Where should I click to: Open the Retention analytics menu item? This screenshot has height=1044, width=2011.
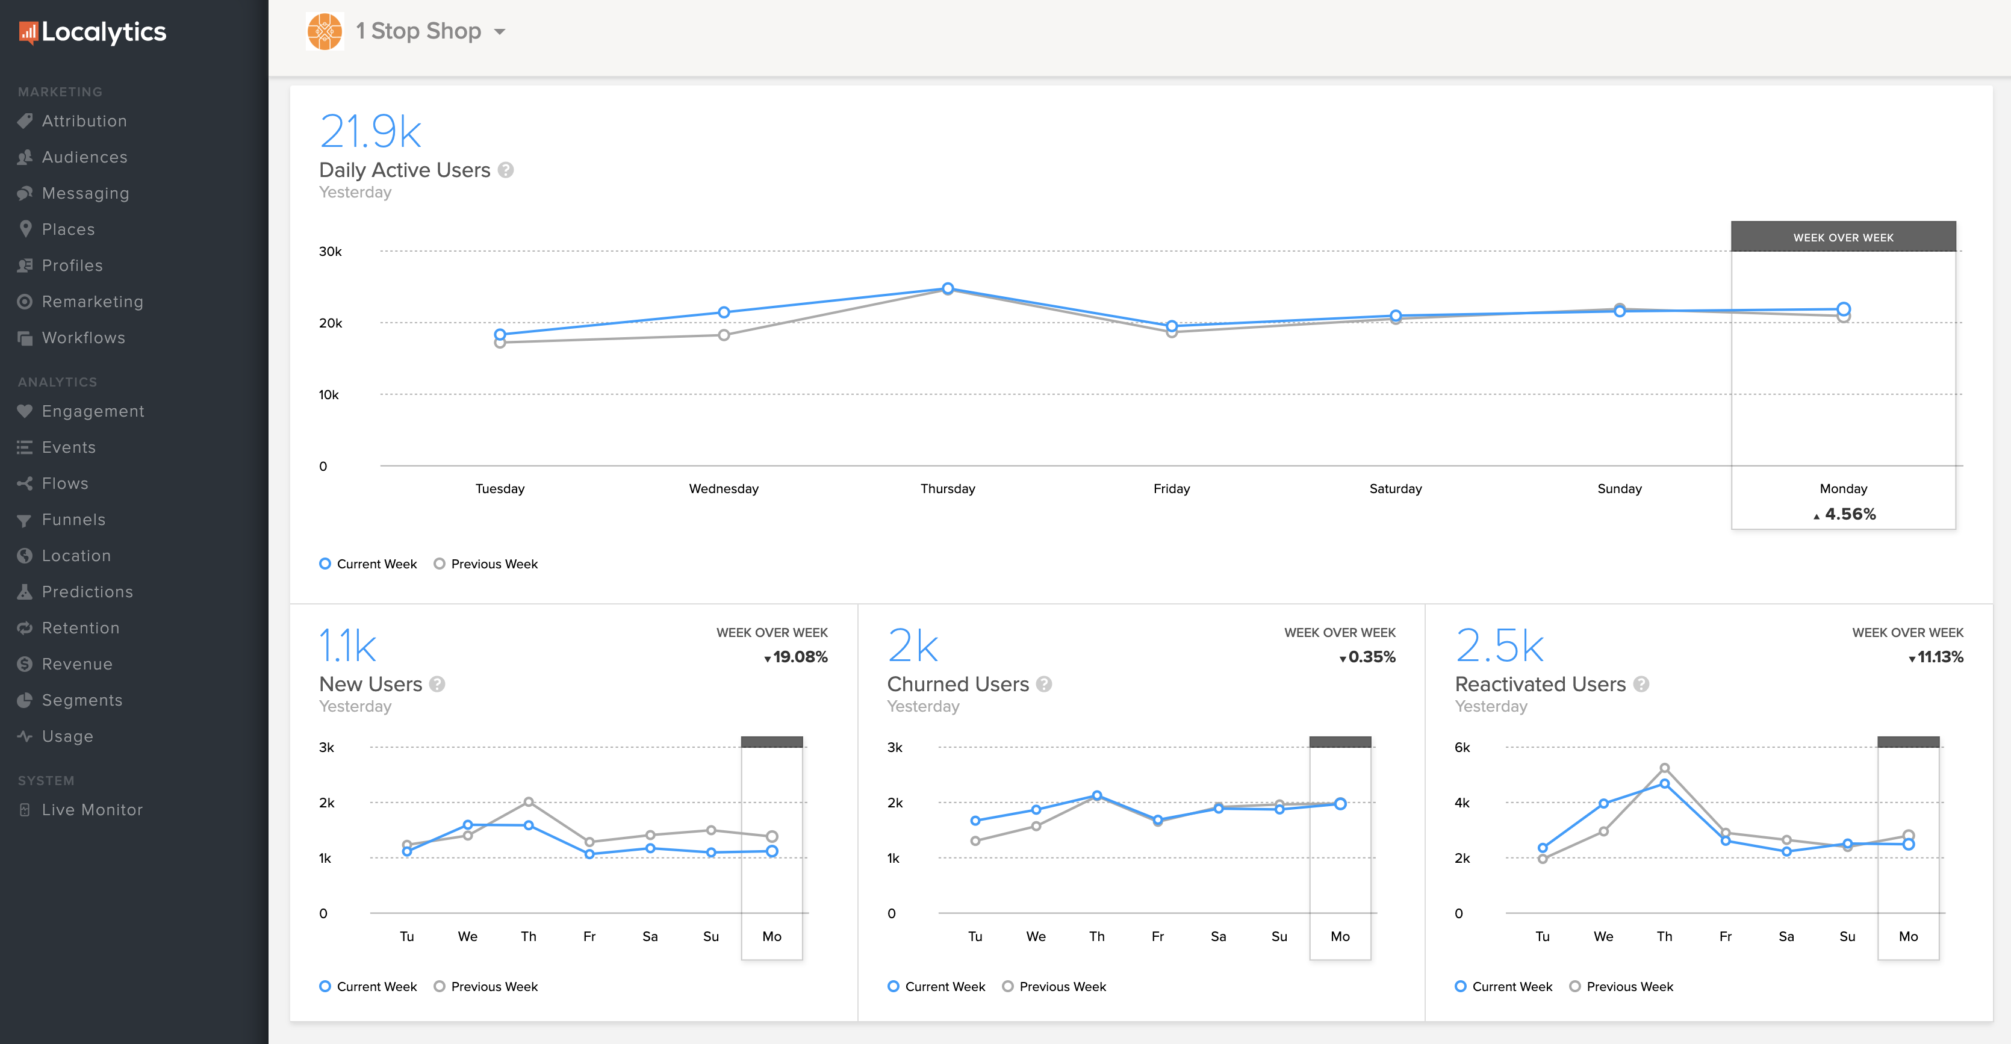[x=81, y=628]
